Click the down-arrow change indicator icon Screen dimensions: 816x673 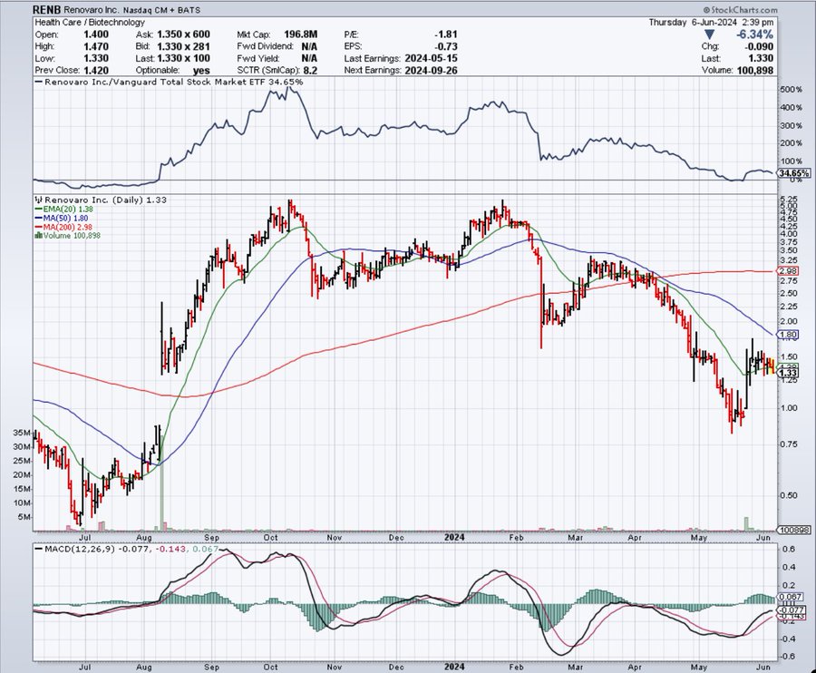[709, 34]
